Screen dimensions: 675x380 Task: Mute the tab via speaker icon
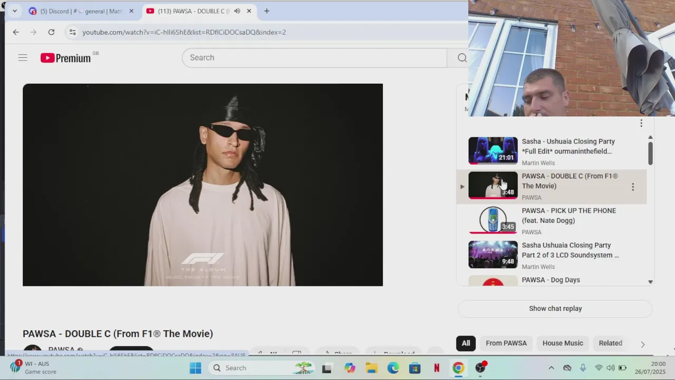[x=237, y=11]
